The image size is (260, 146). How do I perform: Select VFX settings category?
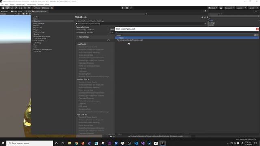coord(35,47)
